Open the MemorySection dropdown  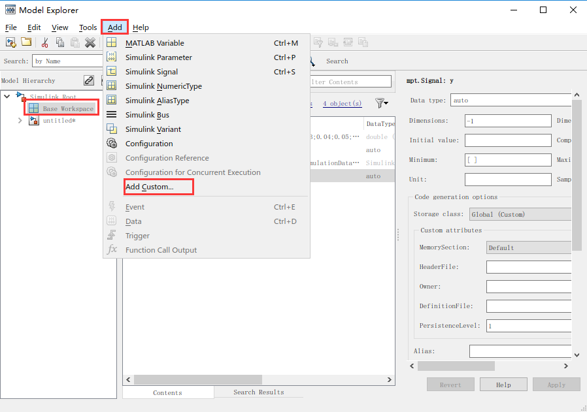point(529,247)
